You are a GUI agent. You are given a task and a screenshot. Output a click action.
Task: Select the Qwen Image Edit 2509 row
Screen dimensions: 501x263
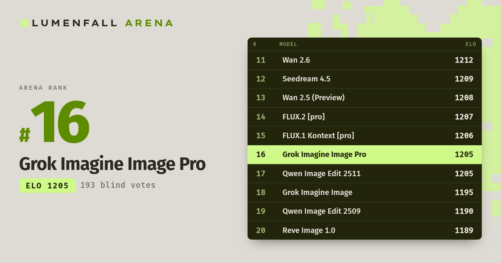pos(364,211)
